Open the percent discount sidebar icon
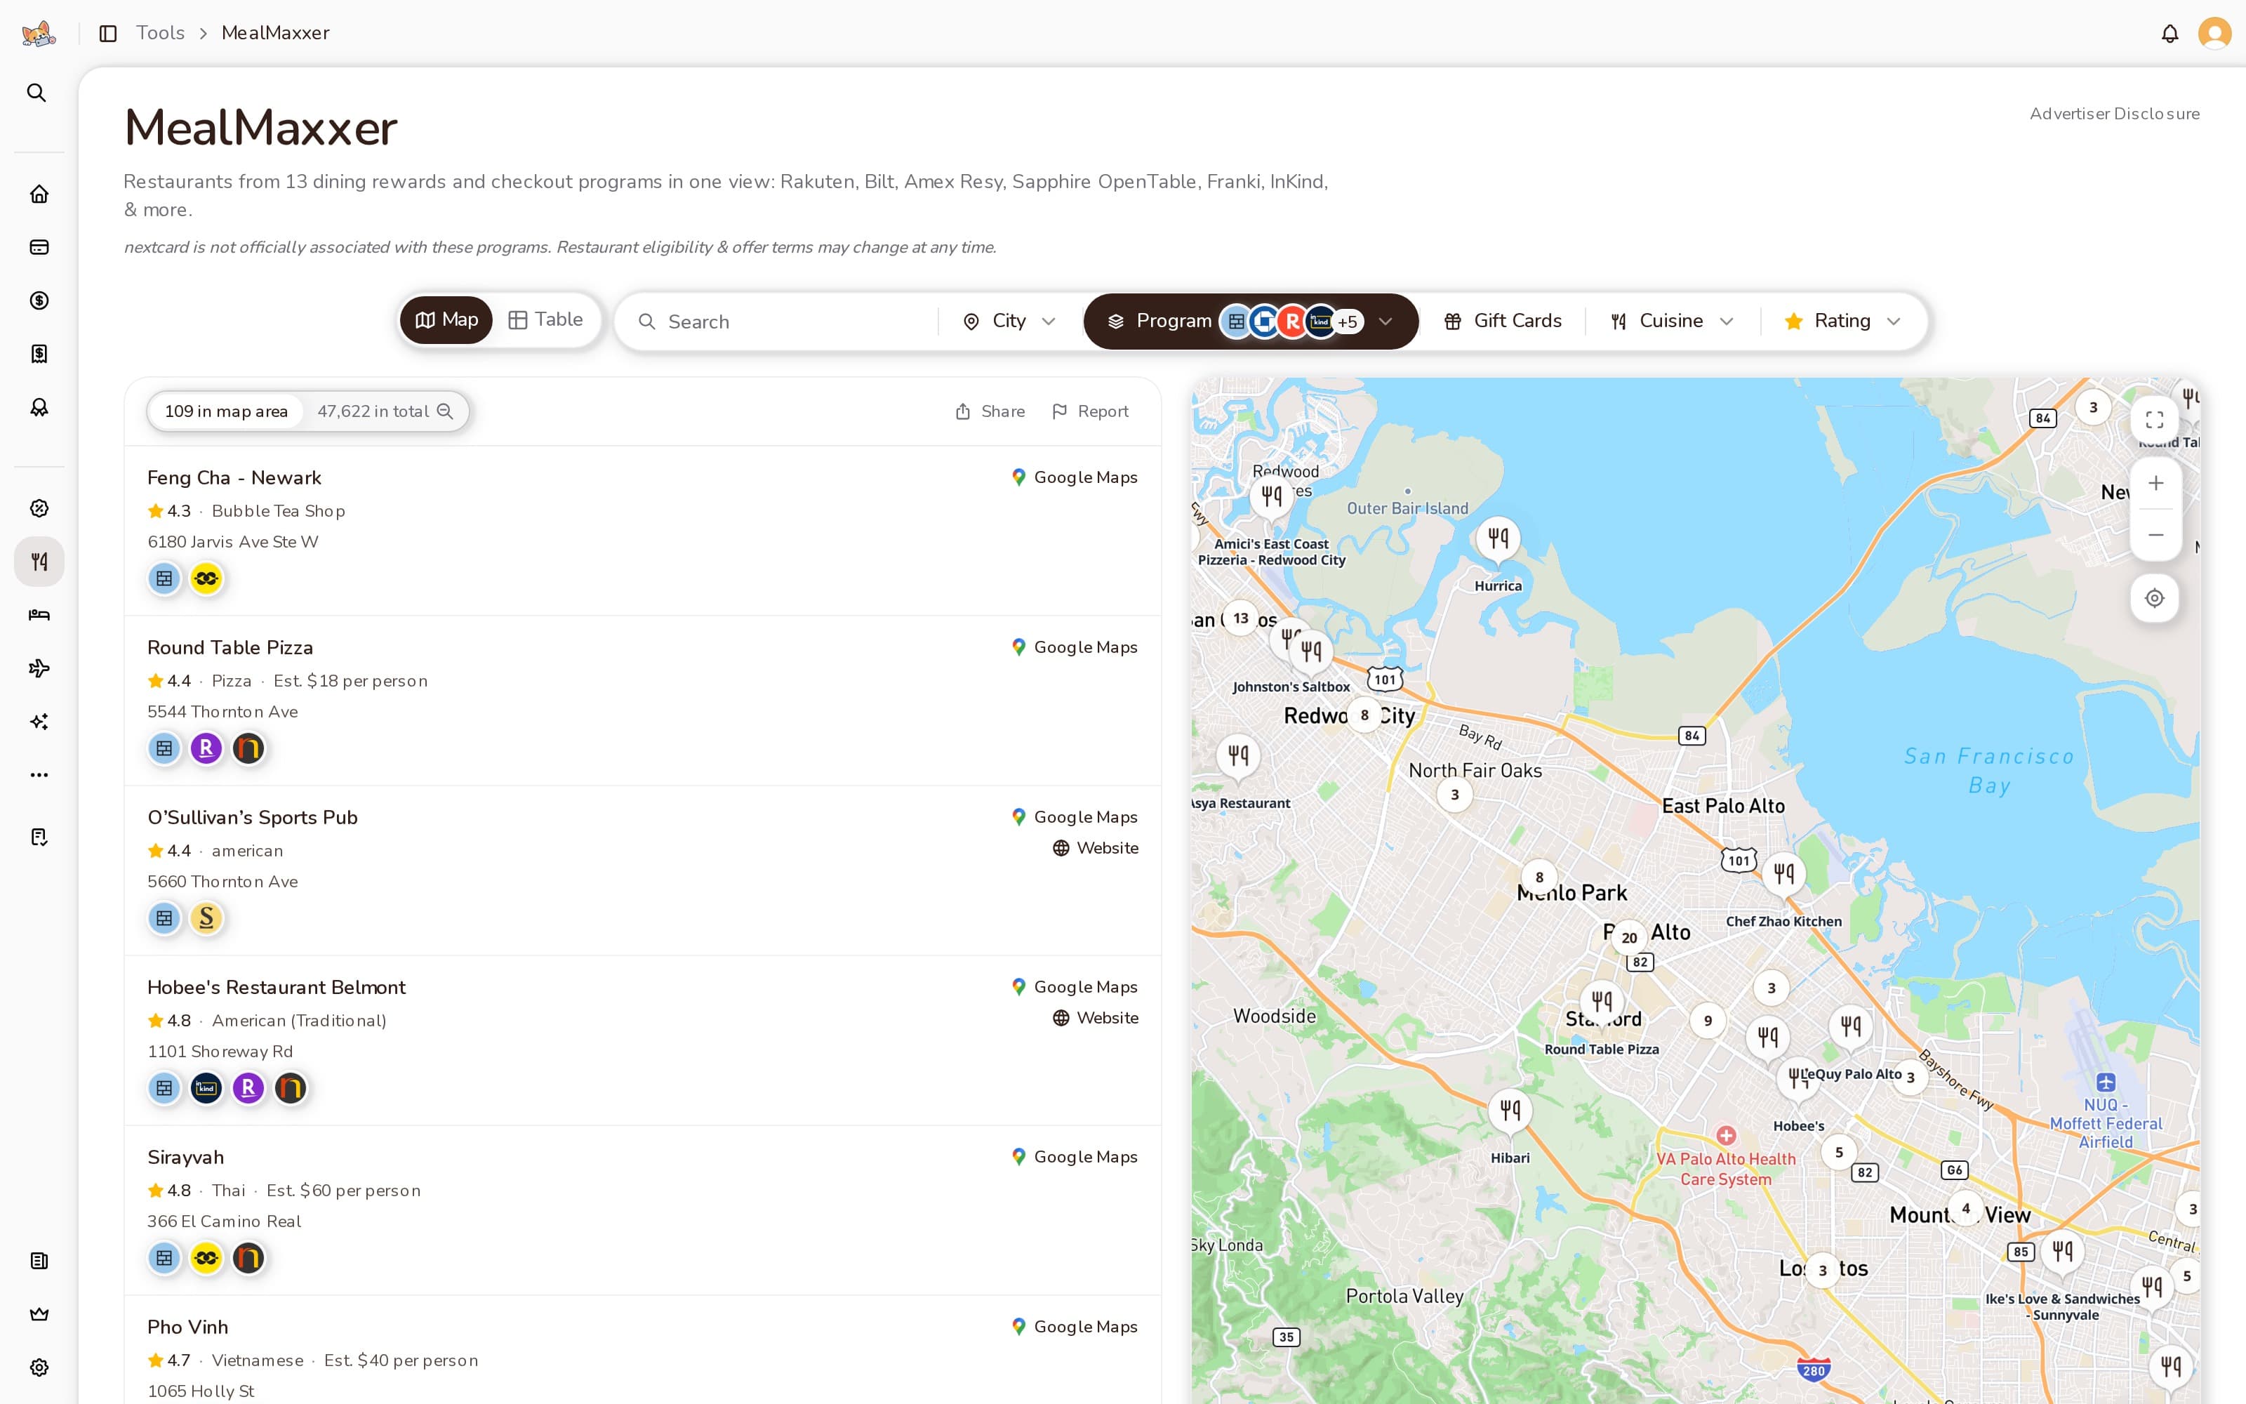 (x=39, y=508)
